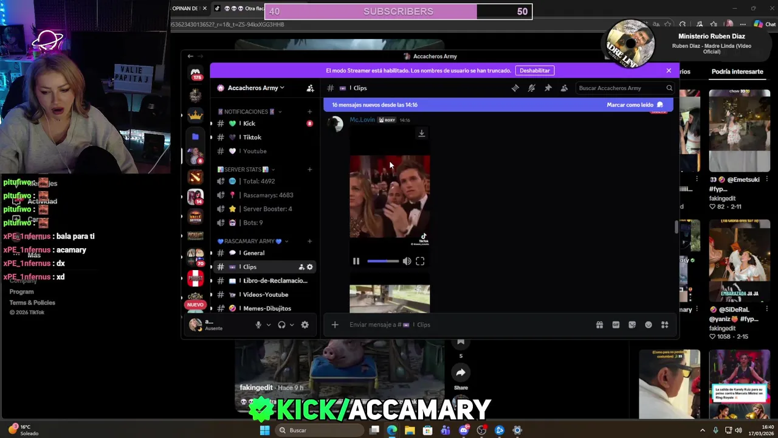The width and height of the screenshot is (778, 438).
Task: Collapse the SERVER STATS category
Action: click(x=246, y=170)
